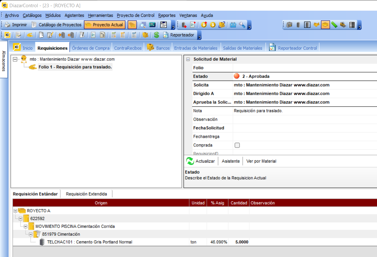The width and height of the screenshot is (377, 257).
Task: Toggle the Proyecto Actual button
Action: pyautogui.click(x=105, y=25)
